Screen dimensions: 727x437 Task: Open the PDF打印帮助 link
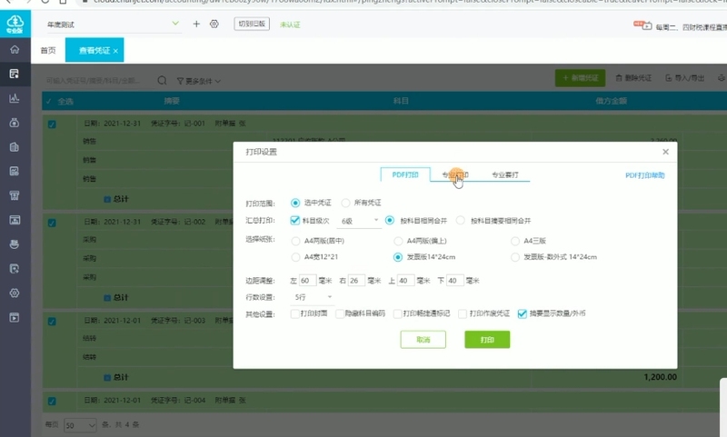point(644,174)
